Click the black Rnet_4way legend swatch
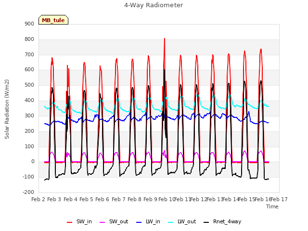308x231 pixels. pyautogui.click(x=206, y=222)
